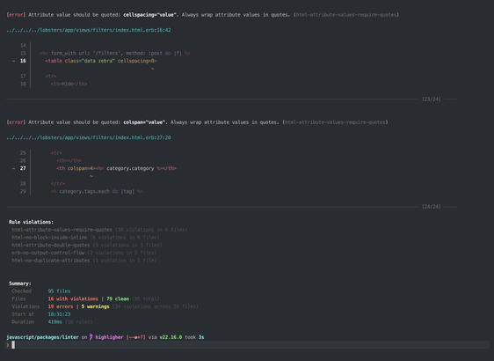Viewport: 494px width, 361px height.
Task: Open index.html.erb:16:42 file path link
Action: tap(89, 30)
